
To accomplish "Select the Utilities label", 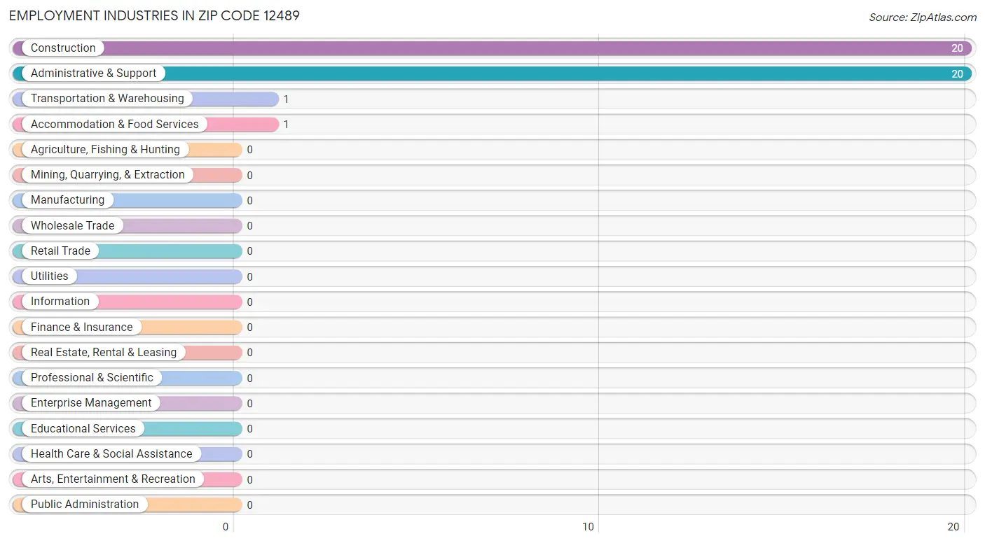I will click(50, 276).
